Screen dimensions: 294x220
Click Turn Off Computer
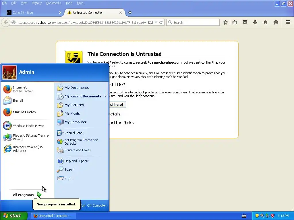click(93, 205)
